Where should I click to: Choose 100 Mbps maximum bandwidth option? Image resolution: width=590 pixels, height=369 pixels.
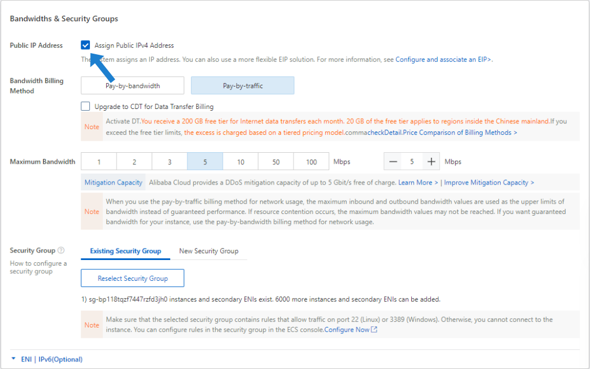311,162
